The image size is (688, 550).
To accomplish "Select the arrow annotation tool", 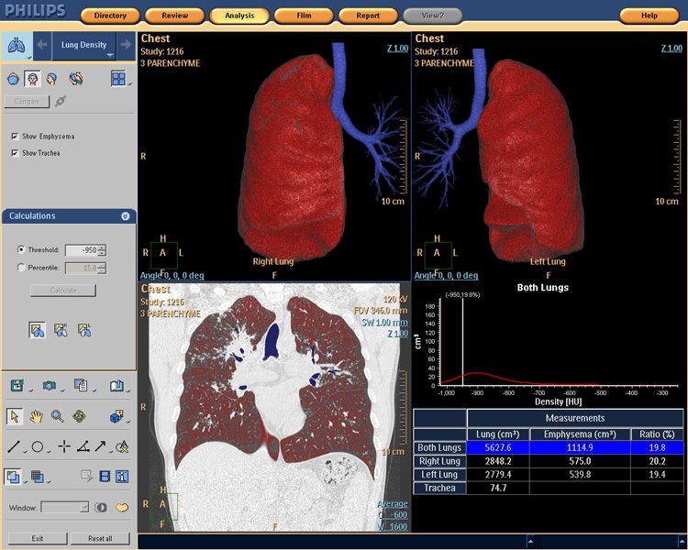I will [x=101, y=446].
